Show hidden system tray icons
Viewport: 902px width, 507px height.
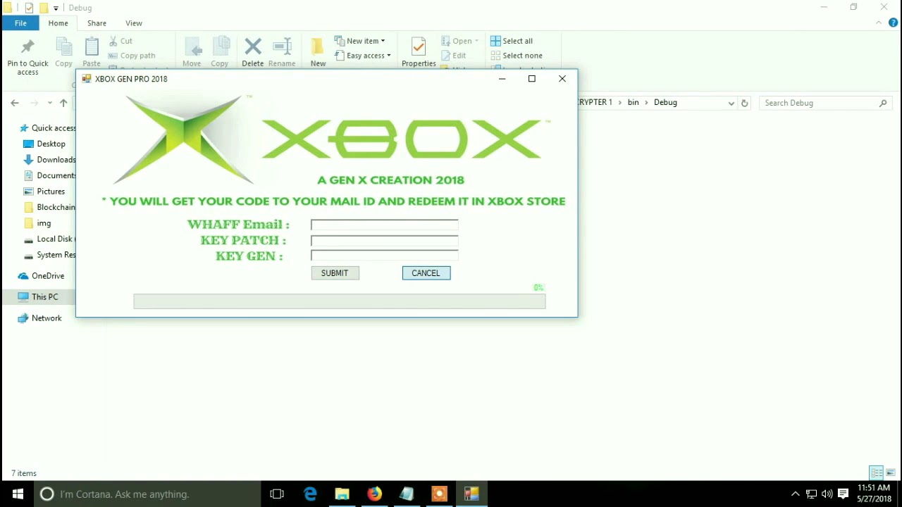click(796, 494)
